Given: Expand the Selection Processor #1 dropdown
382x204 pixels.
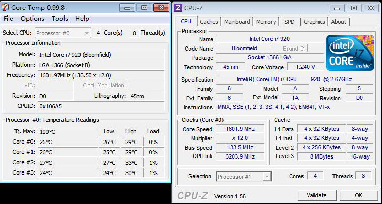Looking at the screenshot, I should click(244, 176).
